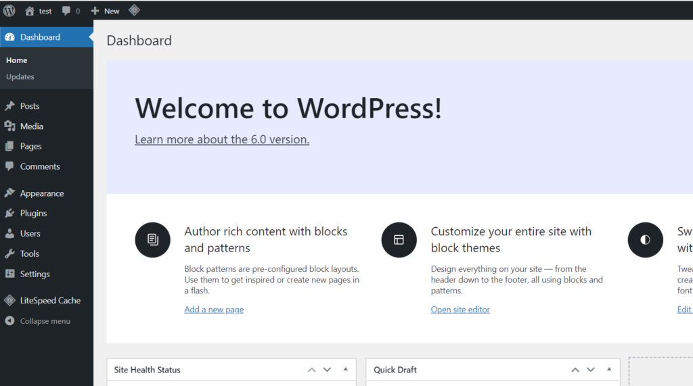Viewport: 693px width, 386px height.
Task: Click the Open site editor link
Action: click(460, 310)
